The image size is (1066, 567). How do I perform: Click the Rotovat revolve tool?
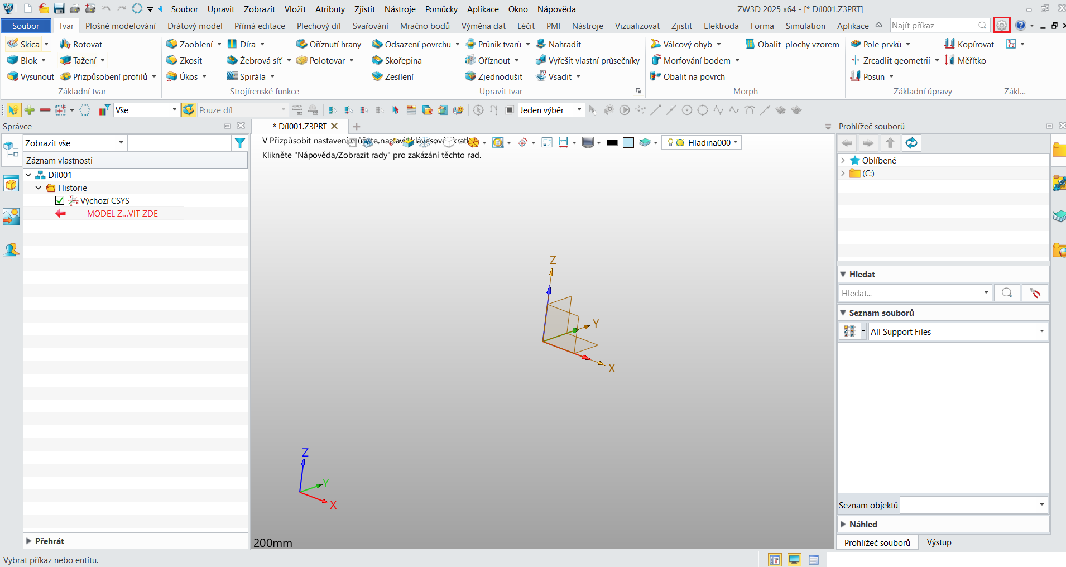81,44
